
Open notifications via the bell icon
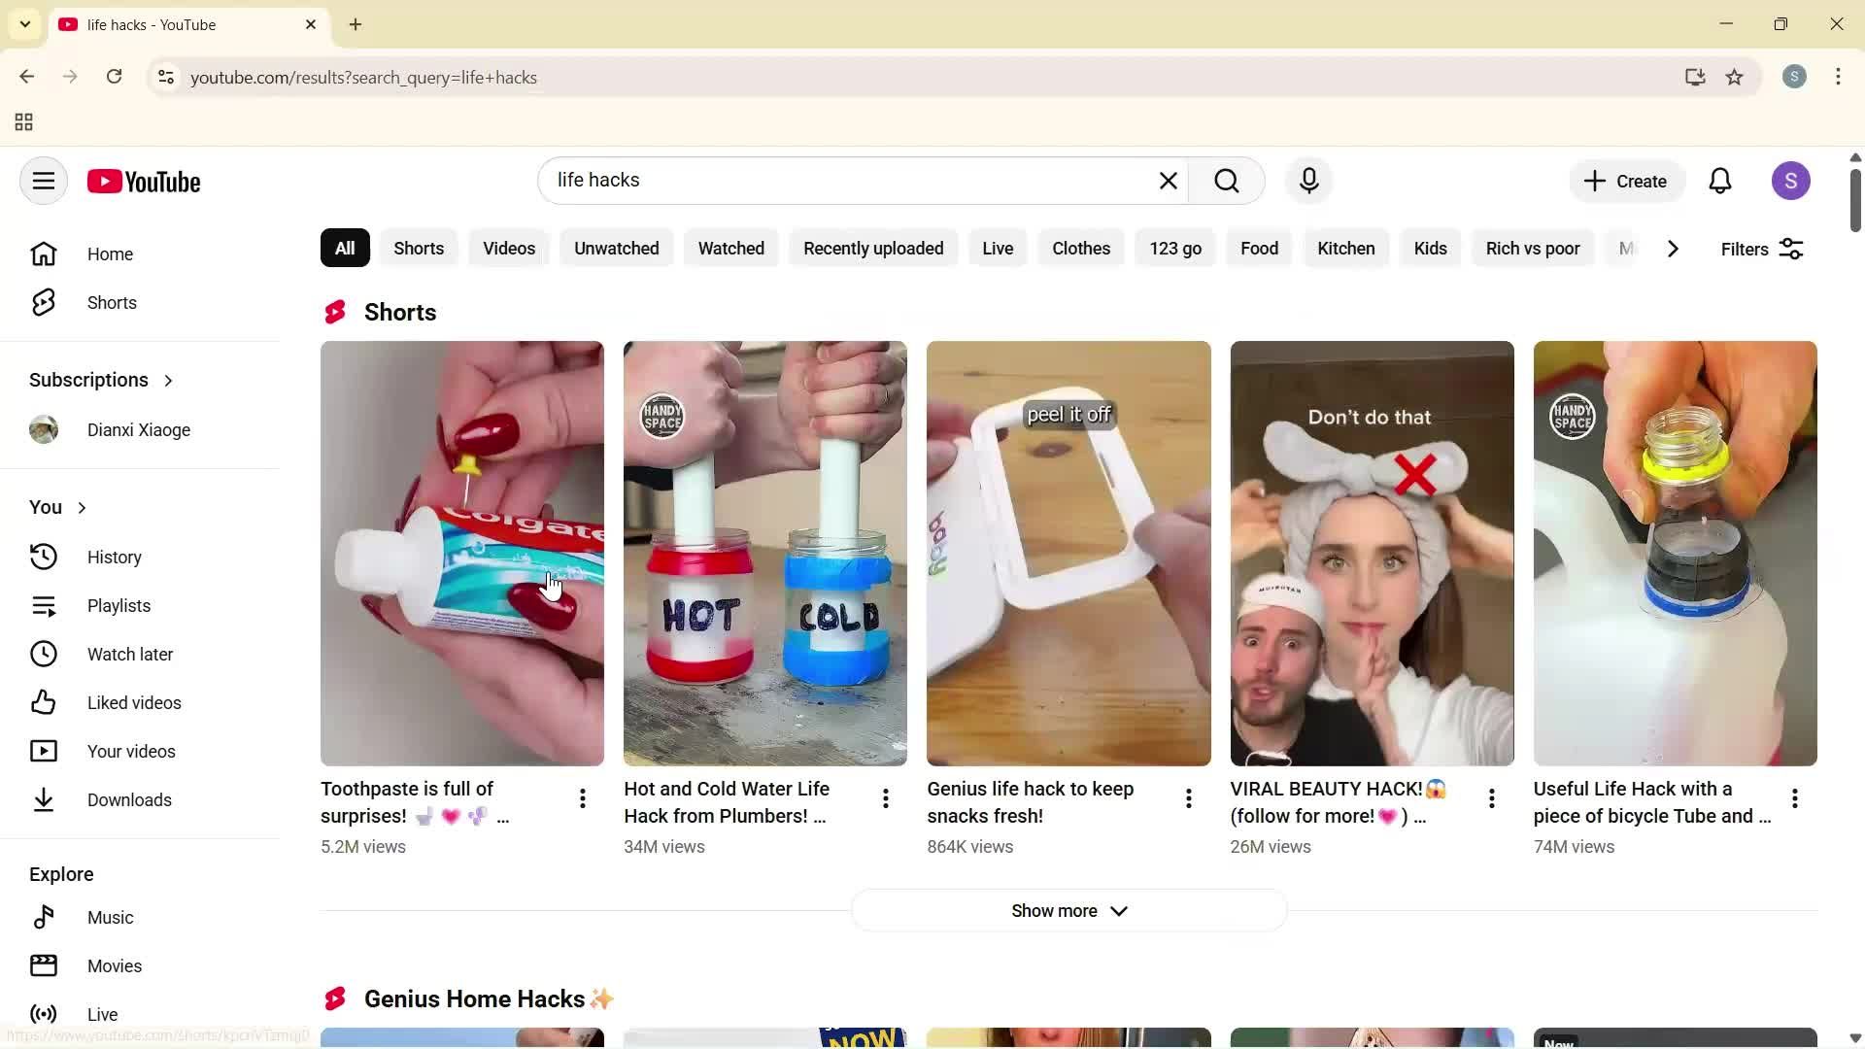point(1720,181)
